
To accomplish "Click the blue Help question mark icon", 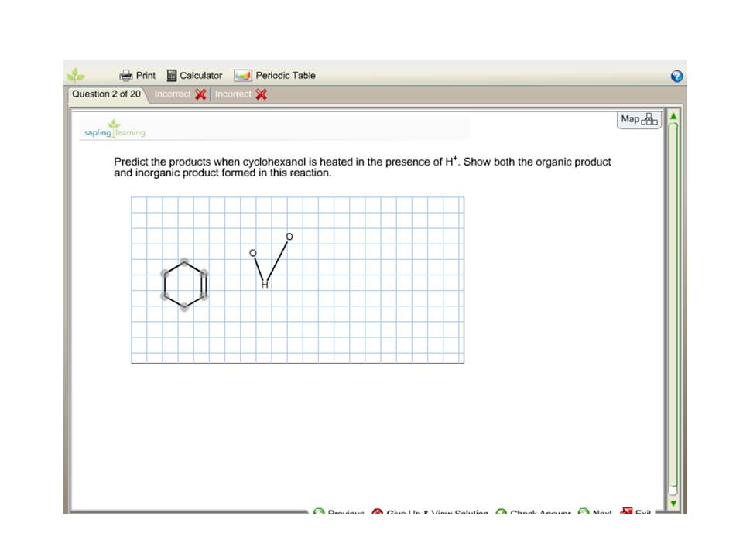I will point(676,76).
